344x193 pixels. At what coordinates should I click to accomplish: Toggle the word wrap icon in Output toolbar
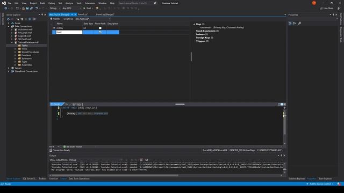147,160
